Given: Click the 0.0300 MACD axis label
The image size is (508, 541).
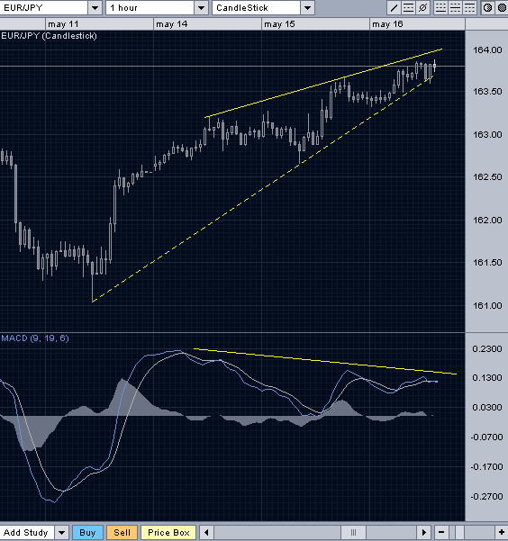Looking at the screenshot, I should pyautogui.click(x=487, y=408).
